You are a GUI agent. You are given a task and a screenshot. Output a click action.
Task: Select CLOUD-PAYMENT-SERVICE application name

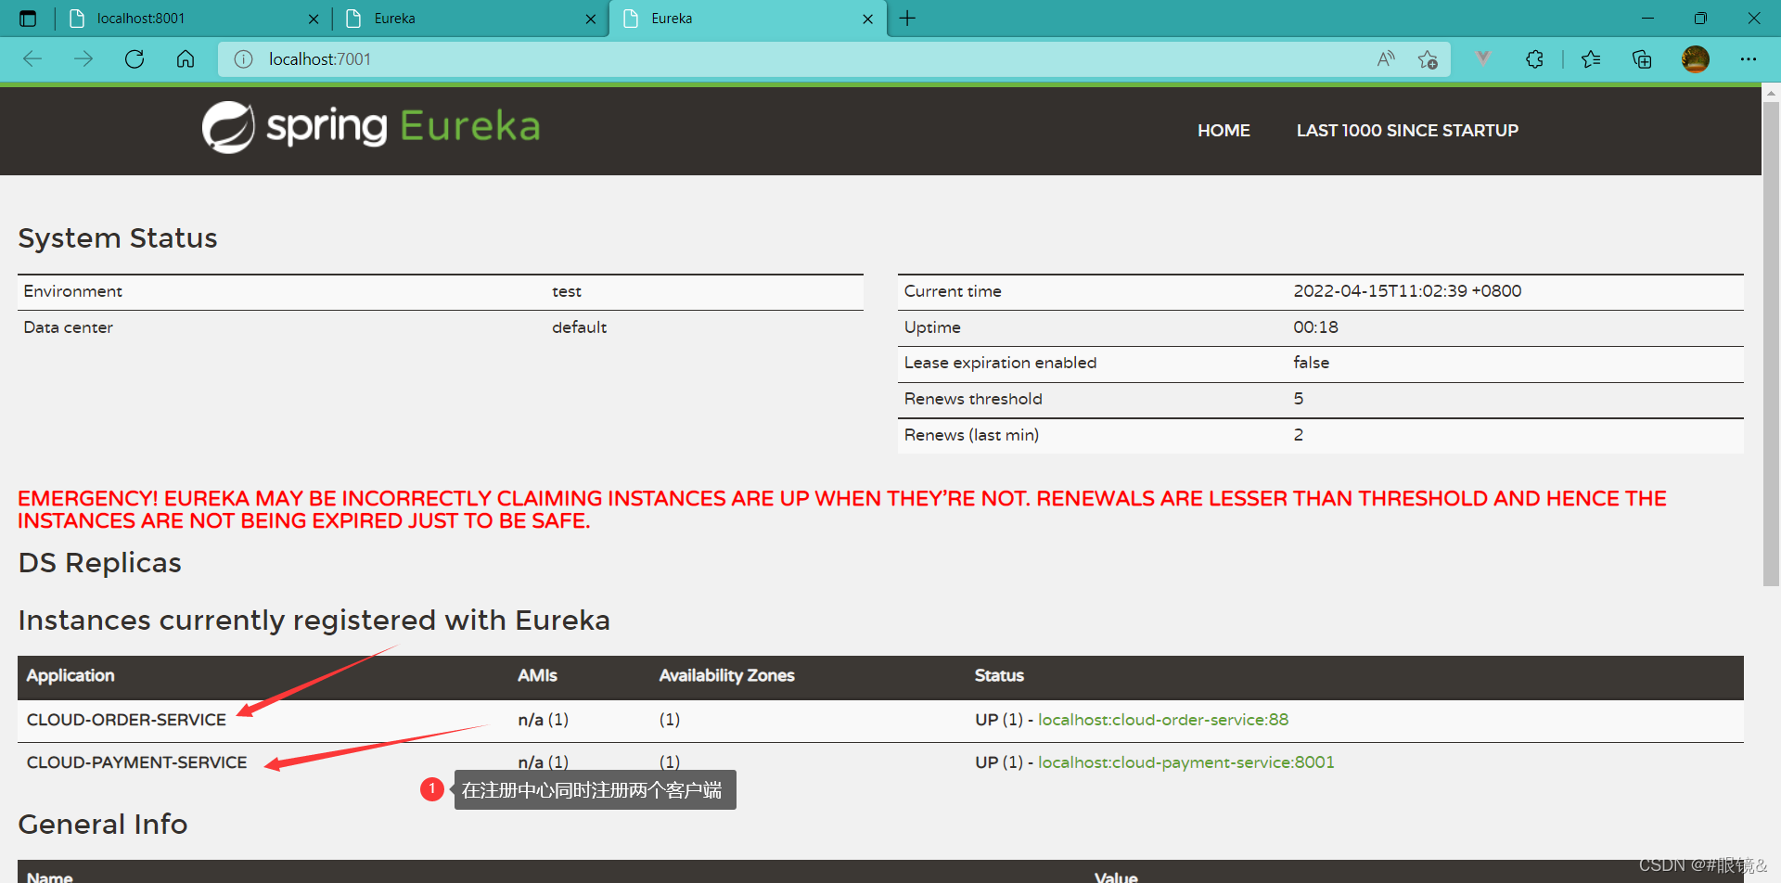(x=137, y=762)
